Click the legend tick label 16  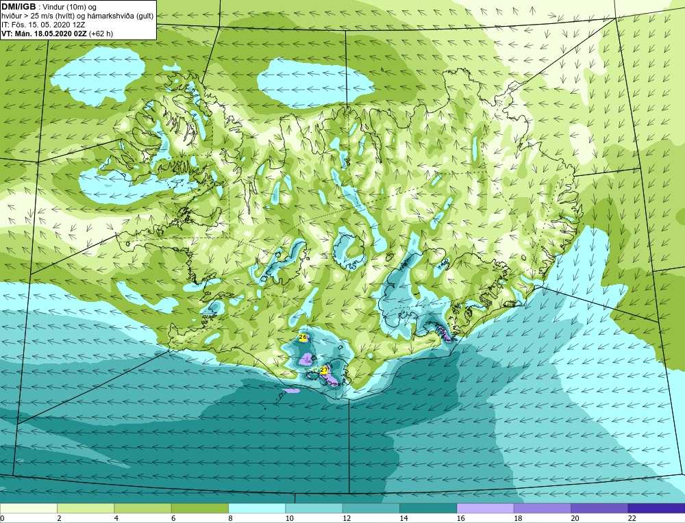(x=460, y=518)
